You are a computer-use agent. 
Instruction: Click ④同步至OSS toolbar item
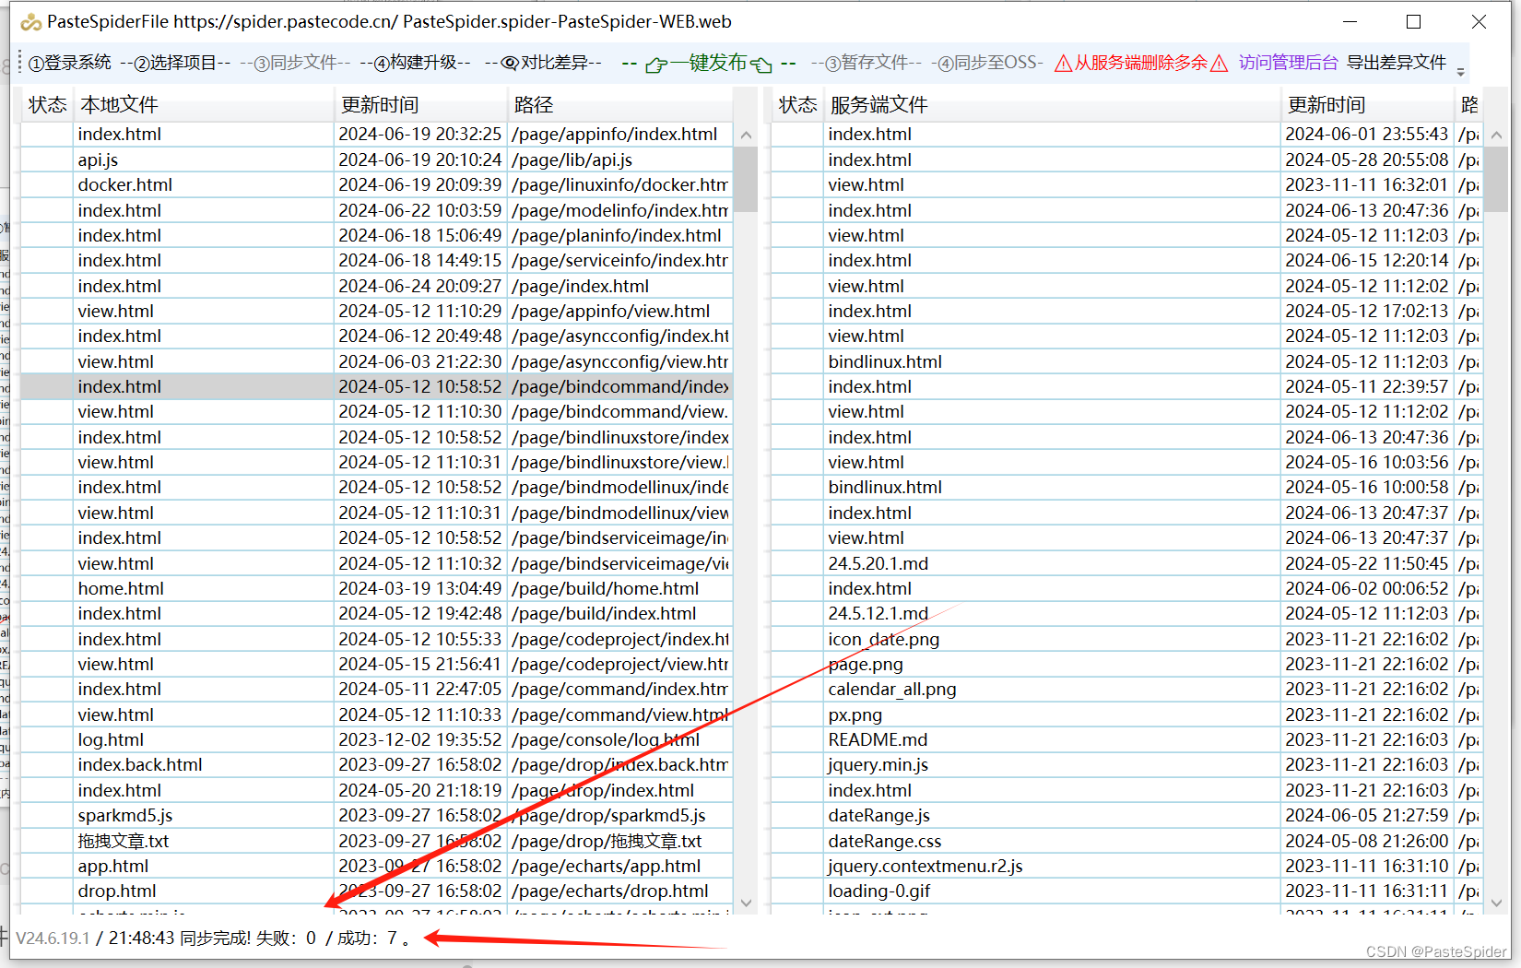point(985,63)
